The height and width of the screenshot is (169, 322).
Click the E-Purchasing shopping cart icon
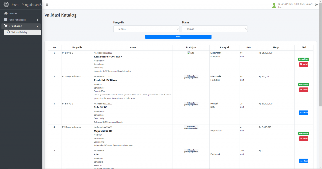[x=5, y=26]
